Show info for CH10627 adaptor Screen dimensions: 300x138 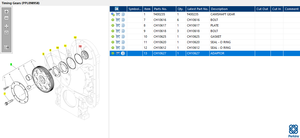coord(123,54)
